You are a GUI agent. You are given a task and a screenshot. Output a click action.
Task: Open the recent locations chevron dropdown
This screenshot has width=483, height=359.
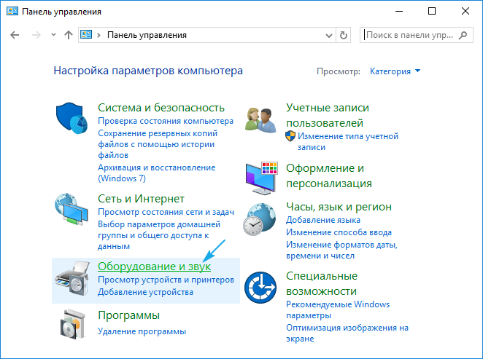coord(53,35)
